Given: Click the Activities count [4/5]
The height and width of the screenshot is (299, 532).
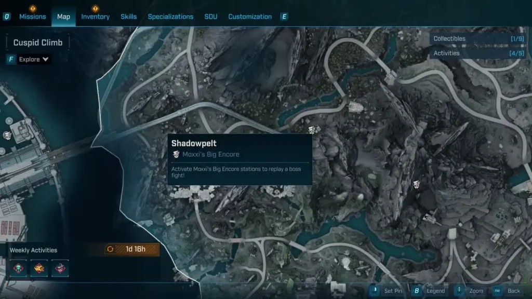Looking at the screenshot, I should coord(517,53).
